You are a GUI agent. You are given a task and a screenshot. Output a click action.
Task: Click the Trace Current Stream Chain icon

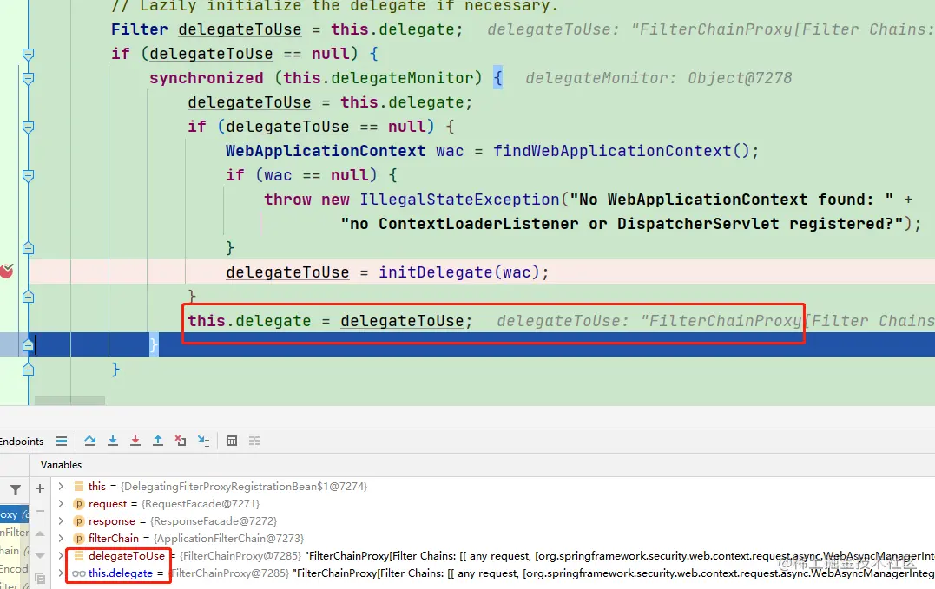tap(254, 441)
